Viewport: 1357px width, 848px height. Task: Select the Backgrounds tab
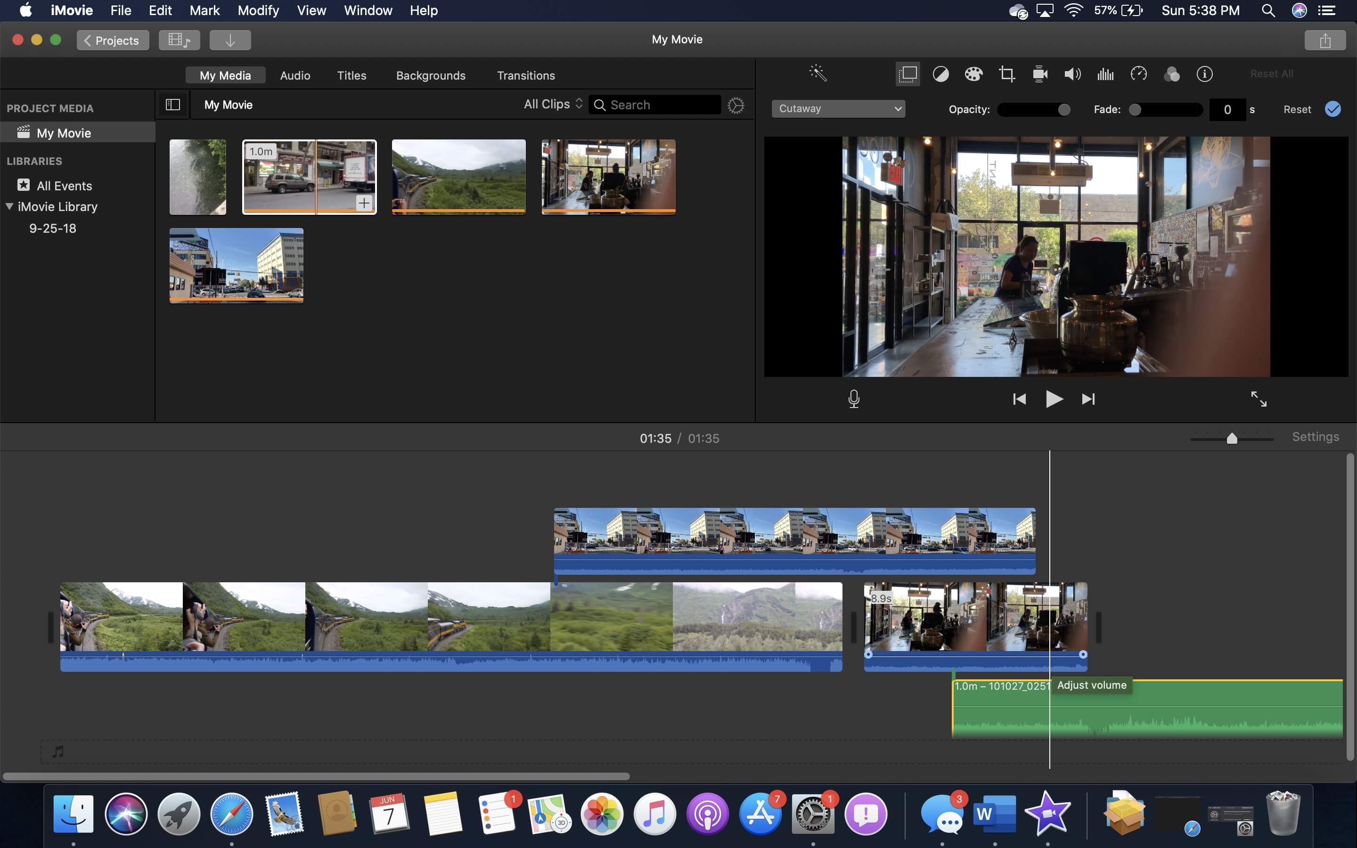[431, 75]
